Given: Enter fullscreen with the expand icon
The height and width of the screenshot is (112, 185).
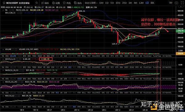Looking at the screenshot, I should 182,3.
